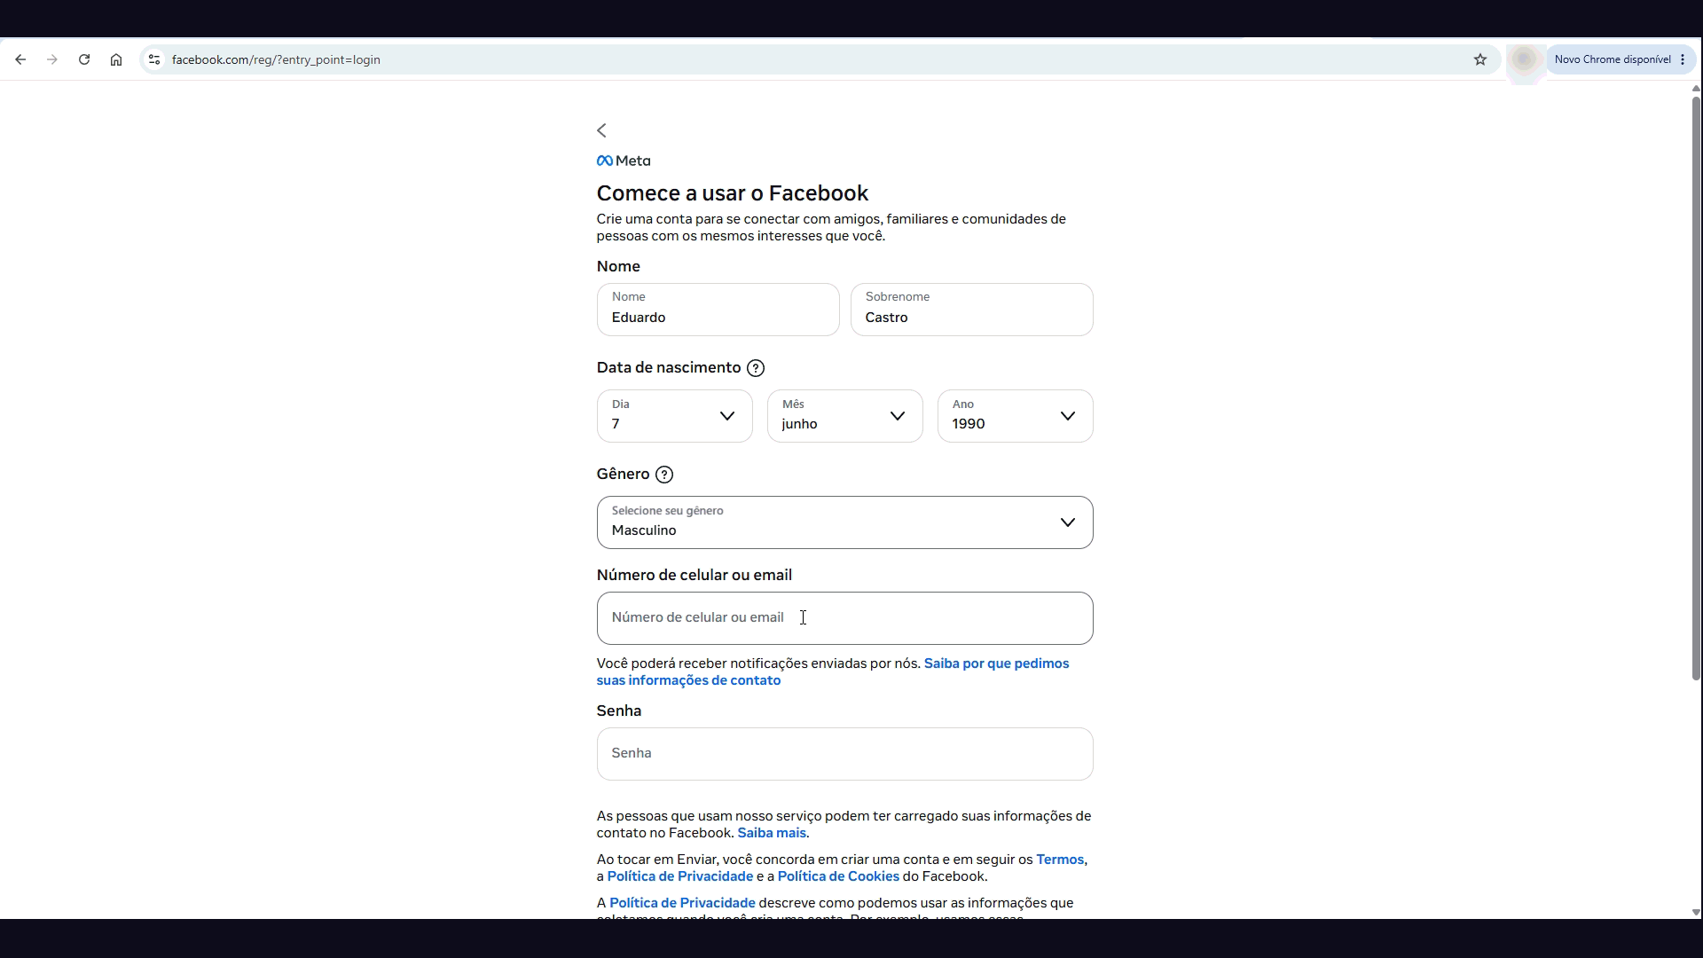Go back using the page's left chevron
The image size is (1703, 958).
click(x=602, y=130)
